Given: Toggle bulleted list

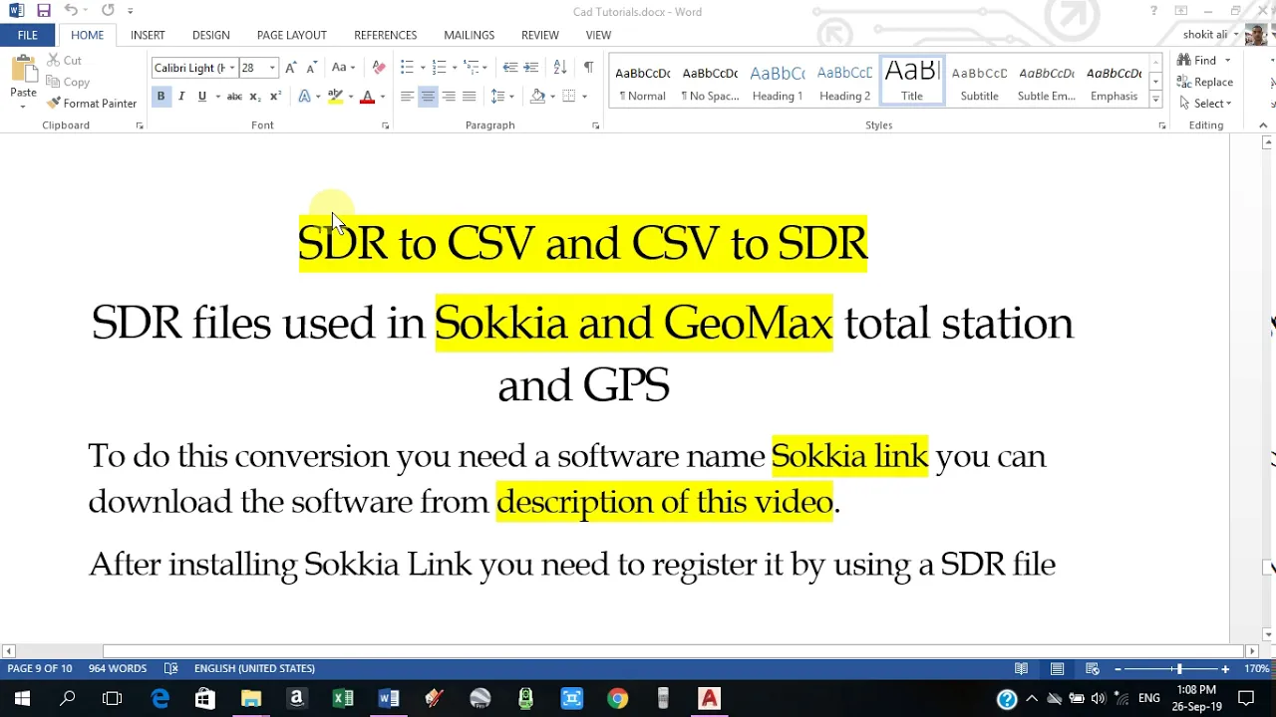Looking at the screenshot, I should pos(407,68).
